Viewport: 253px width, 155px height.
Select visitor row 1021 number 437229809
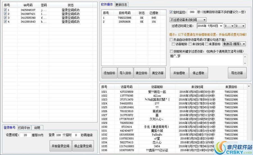point(173,92)
